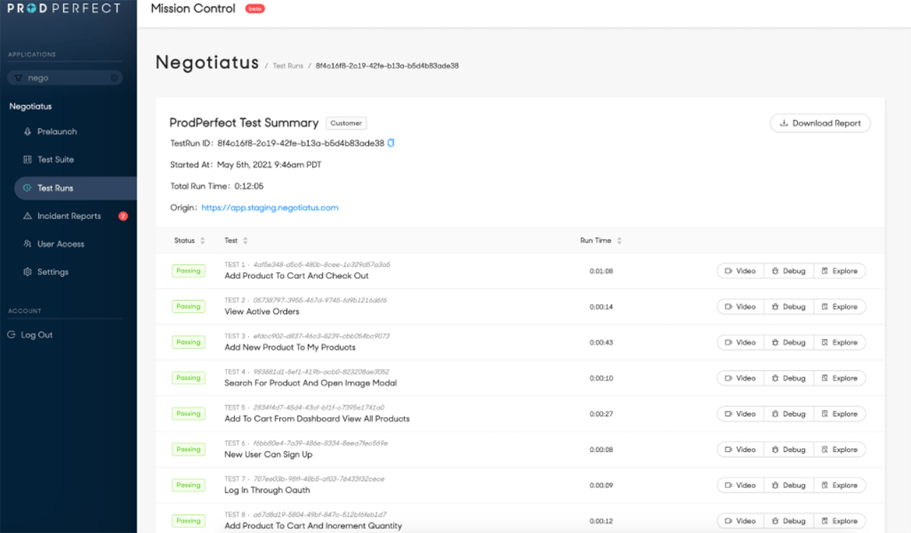This screenshot has width=911, height=533.
Task: Debug New User Can Sign Up
Action: click(x=788, y=450)
